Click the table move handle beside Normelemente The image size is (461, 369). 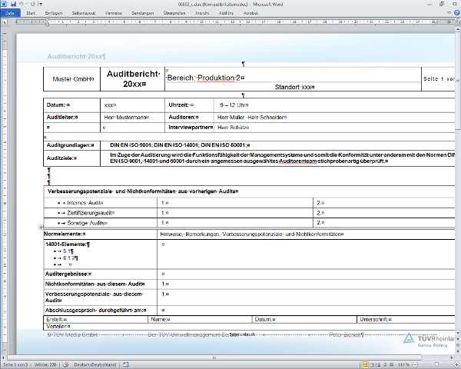point(40,228)
